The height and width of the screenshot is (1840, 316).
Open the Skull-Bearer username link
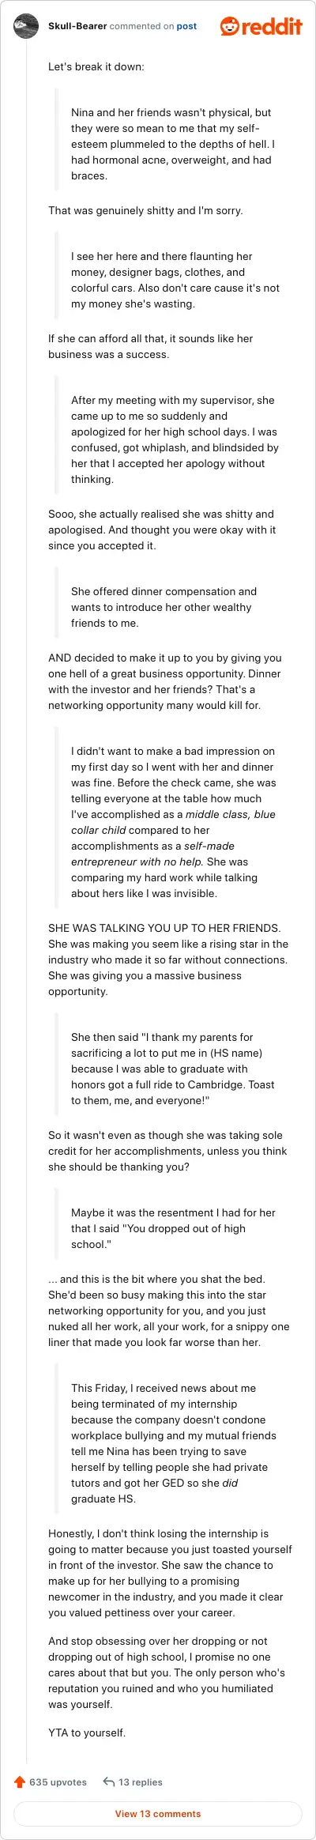pos(77,26)
